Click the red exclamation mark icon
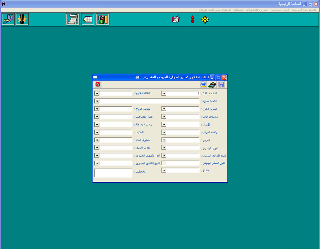This screenshot has width=320, height=249. (192, 19)
